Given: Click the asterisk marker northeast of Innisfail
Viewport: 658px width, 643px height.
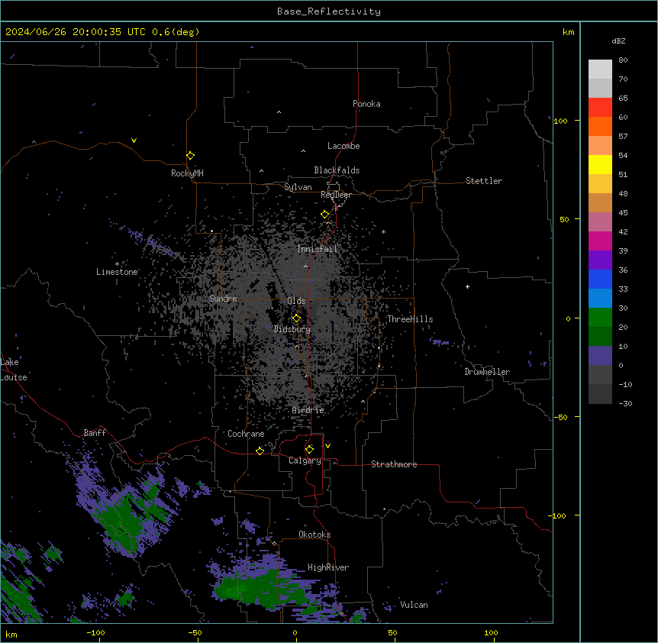Looking at the screenshot, I should click(x=383, y=231).
